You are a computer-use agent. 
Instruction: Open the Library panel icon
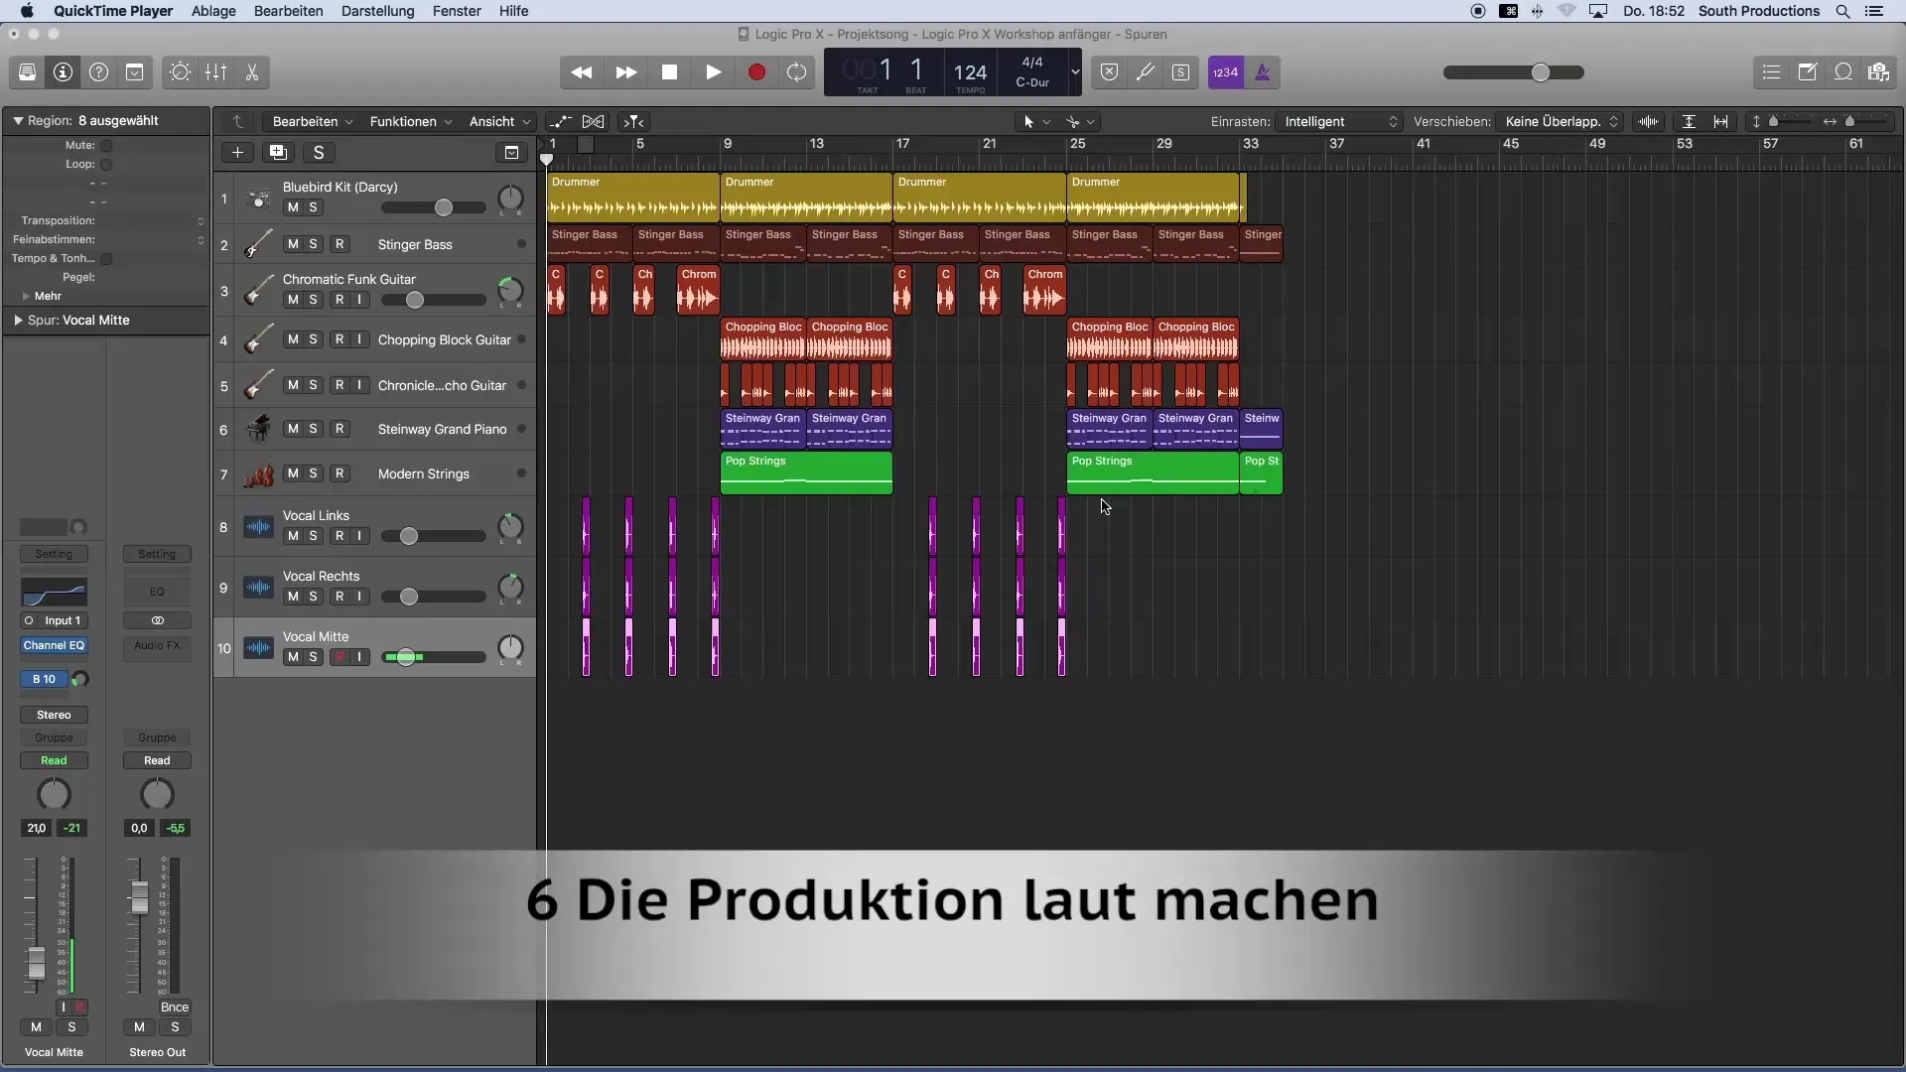pyautogui.click(x=27, y=72)
